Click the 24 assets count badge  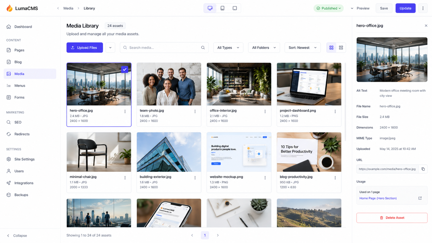coord(115,26)
